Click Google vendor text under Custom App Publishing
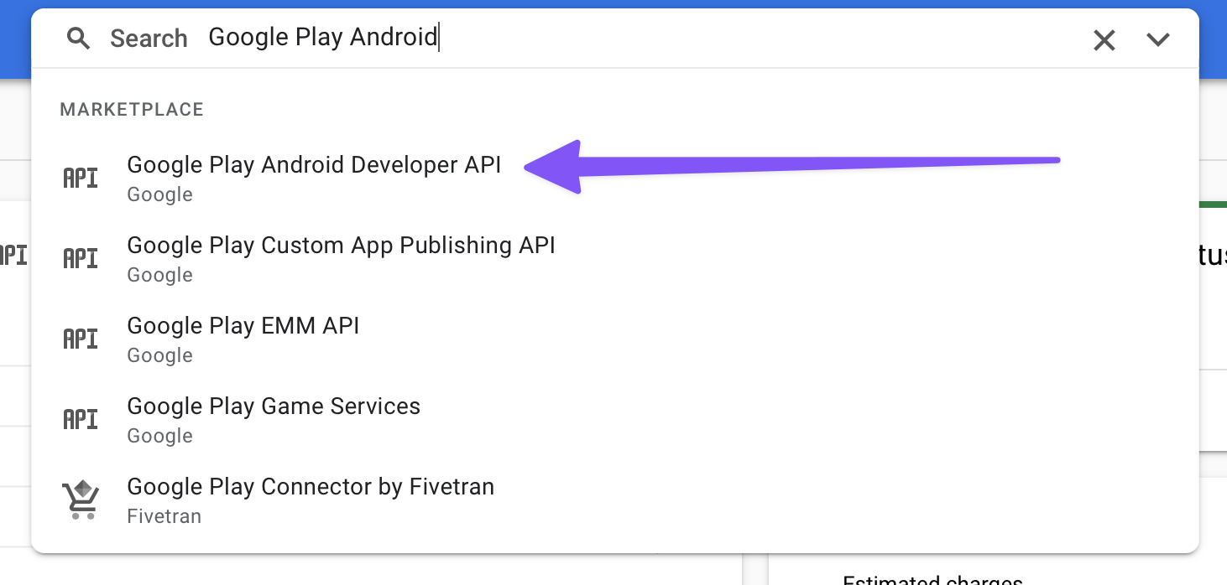The height and width of the screenshot is (585, 1227). pyautogui.click(x=159, y=275)
